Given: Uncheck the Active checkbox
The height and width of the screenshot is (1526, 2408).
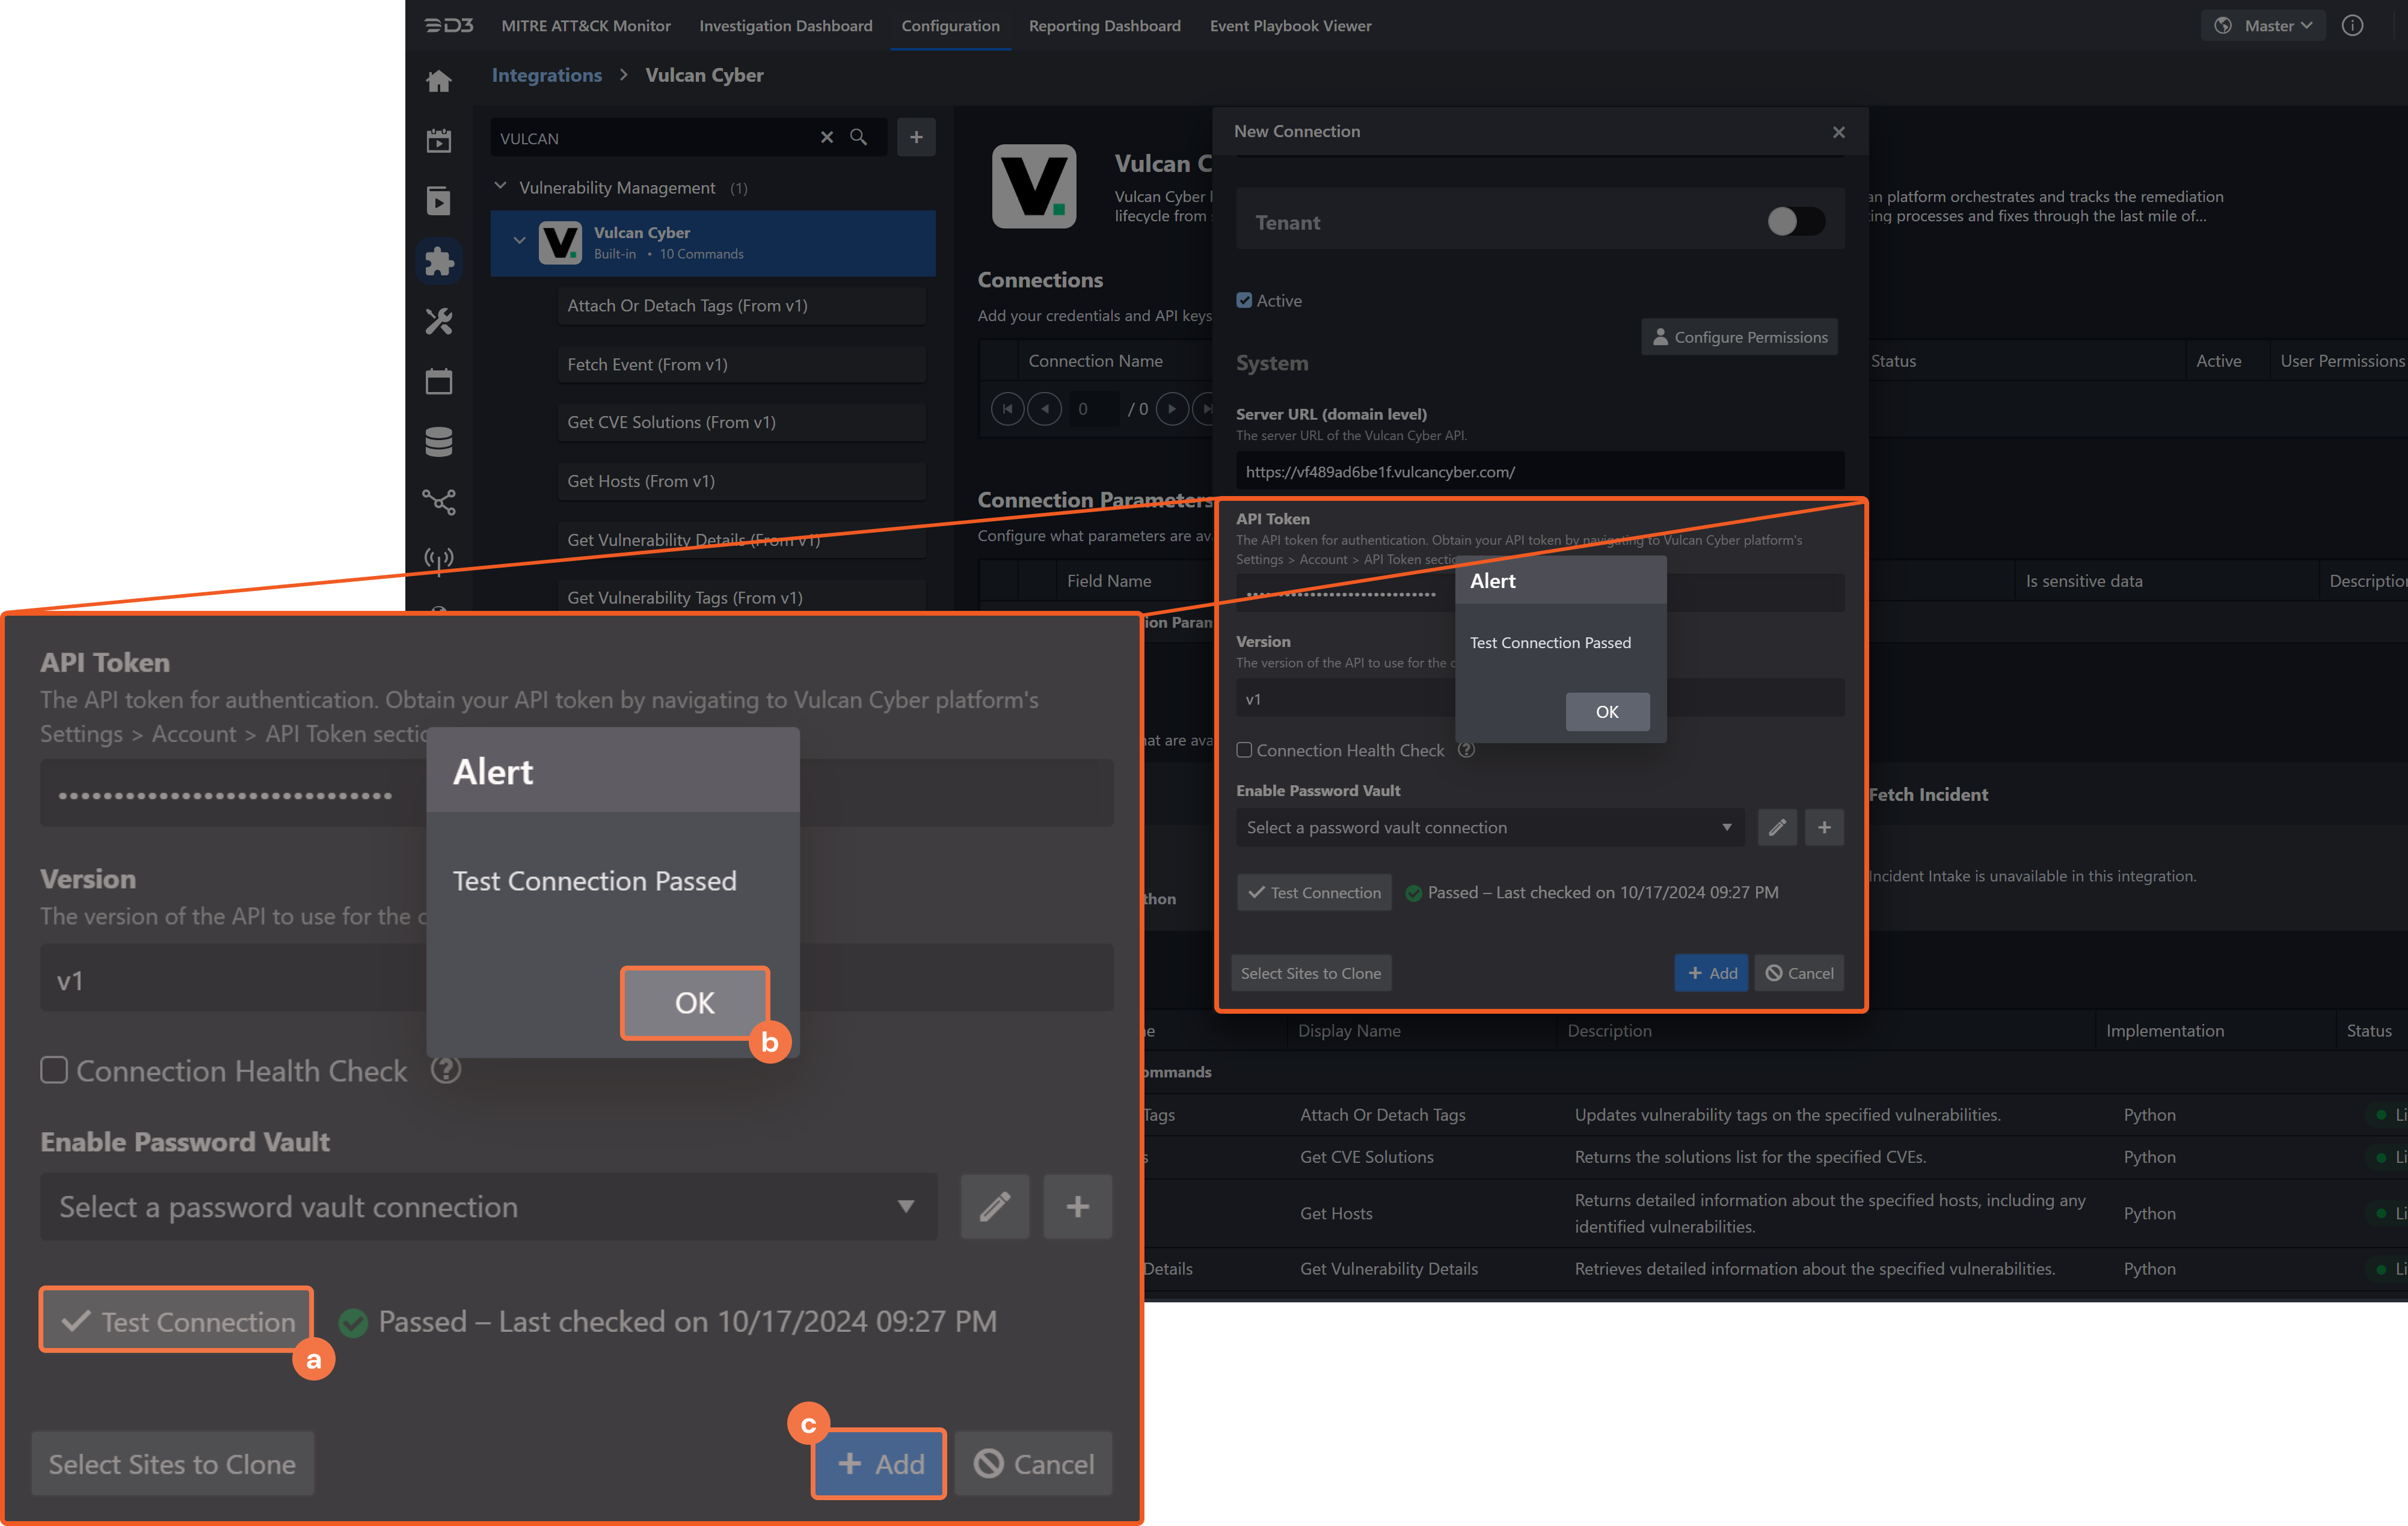Looking at the screenshot, I should (1244, 300).
